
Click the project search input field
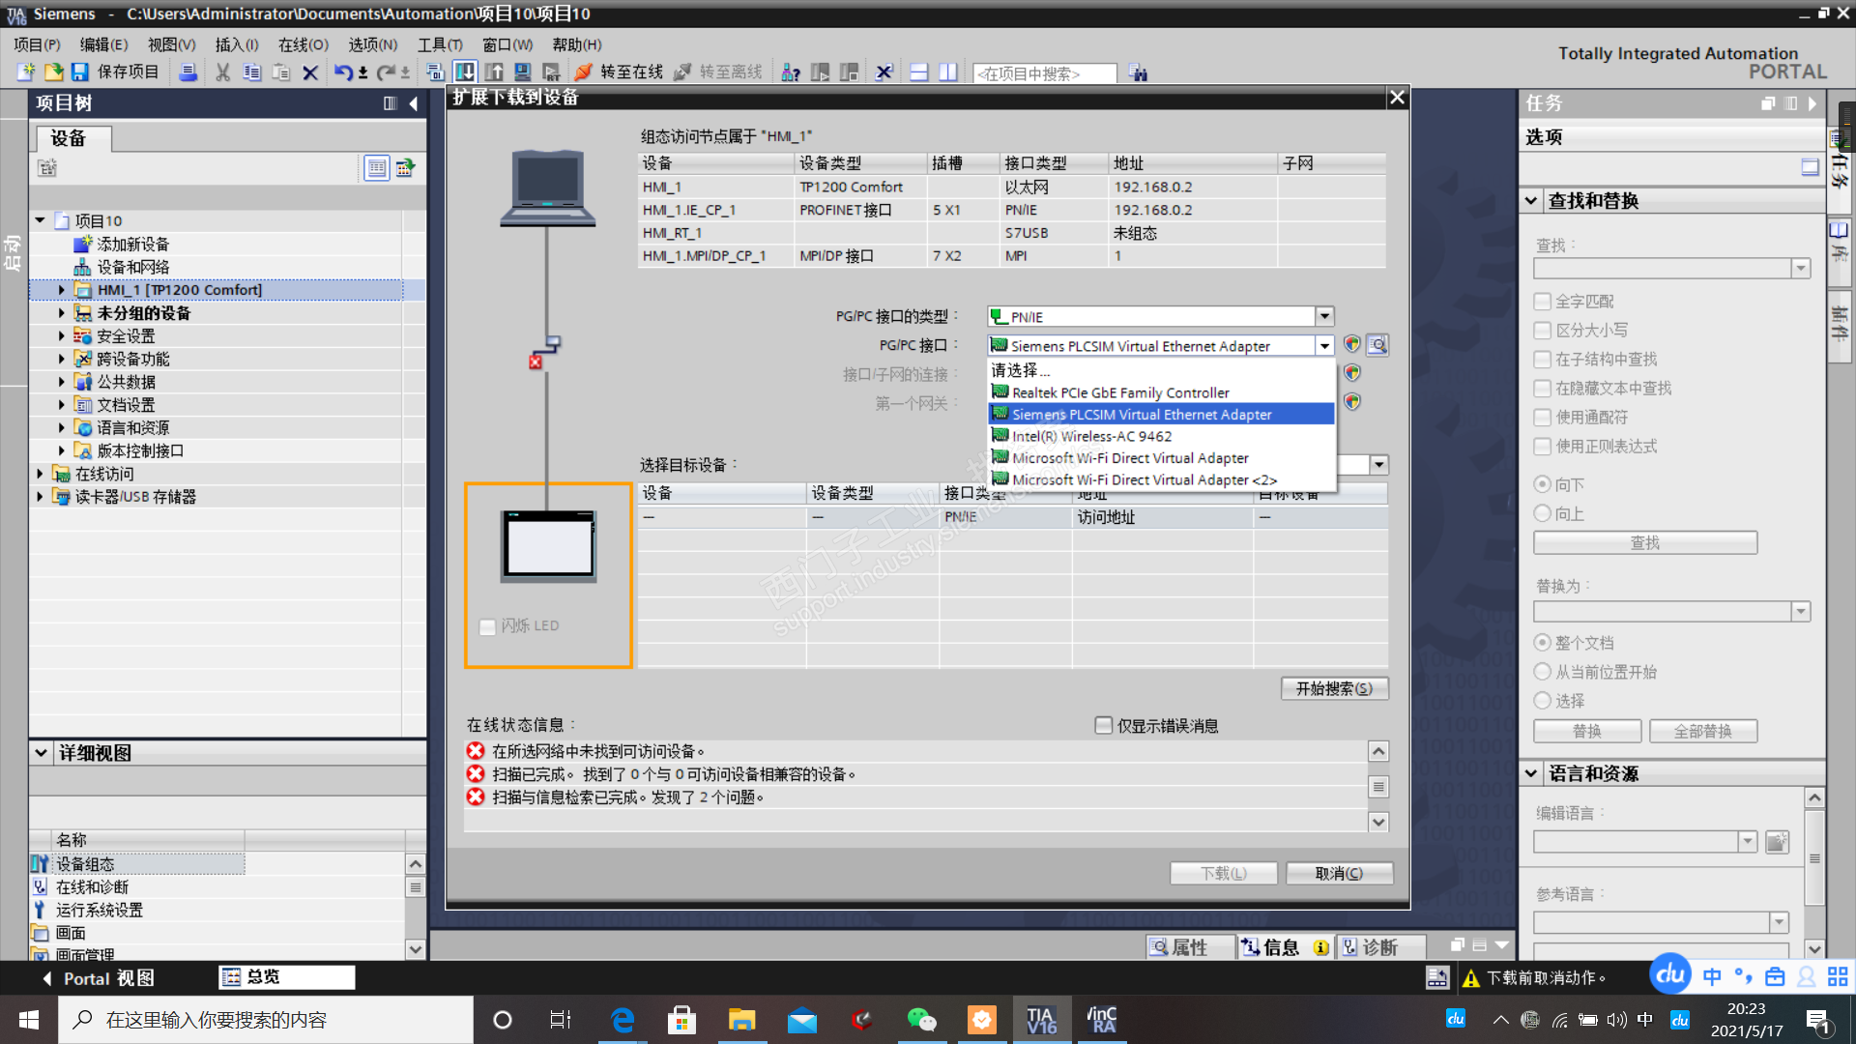pyautogui.click(x=1044, y=73)
